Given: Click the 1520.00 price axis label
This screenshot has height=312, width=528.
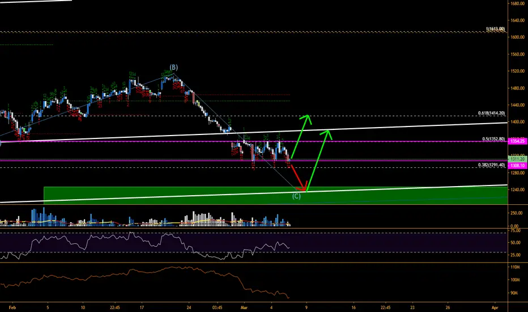Looking at the screenshot, I should (518, 71).
